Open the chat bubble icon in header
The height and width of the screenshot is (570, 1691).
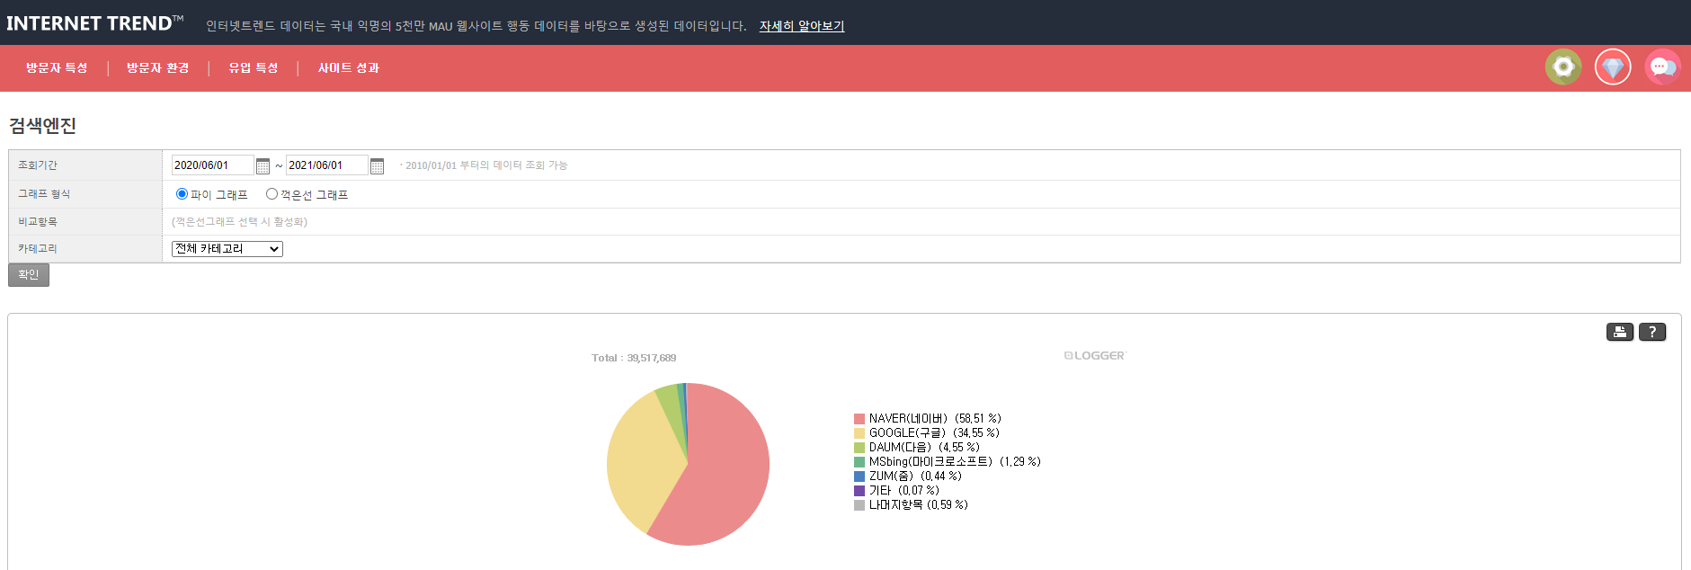pos(1662,67)
